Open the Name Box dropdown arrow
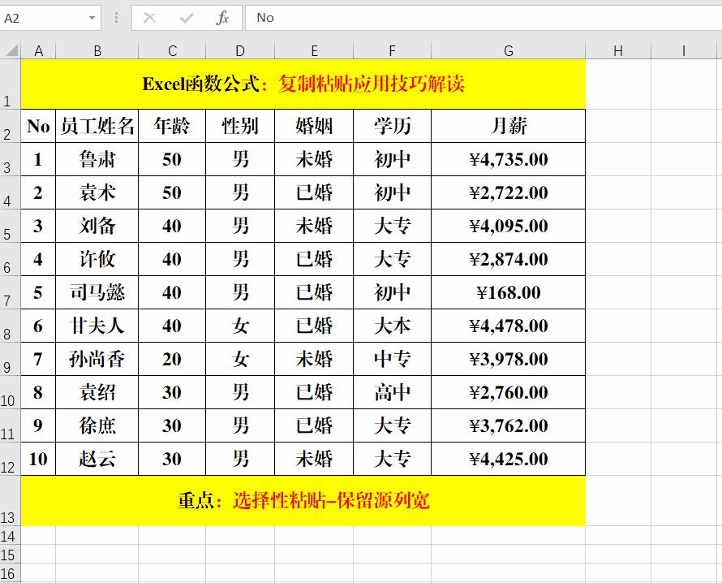 (92, 17)
